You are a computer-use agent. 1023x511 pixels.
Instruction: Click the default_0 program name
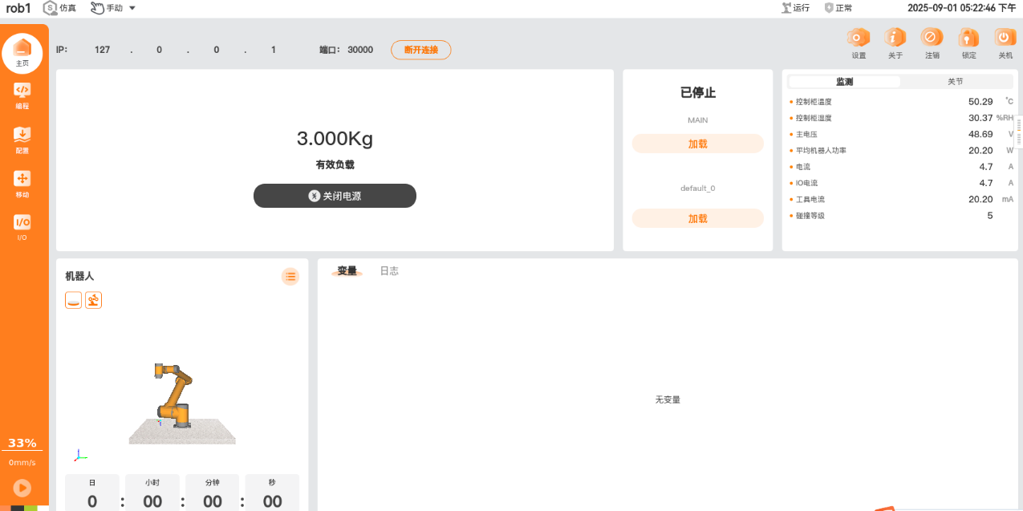698,189
